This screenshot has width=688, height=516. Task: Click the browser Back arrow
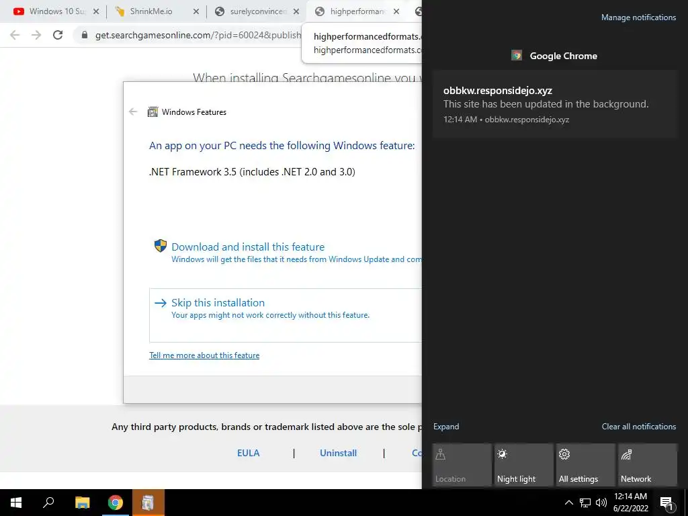(x=15, y=35)
